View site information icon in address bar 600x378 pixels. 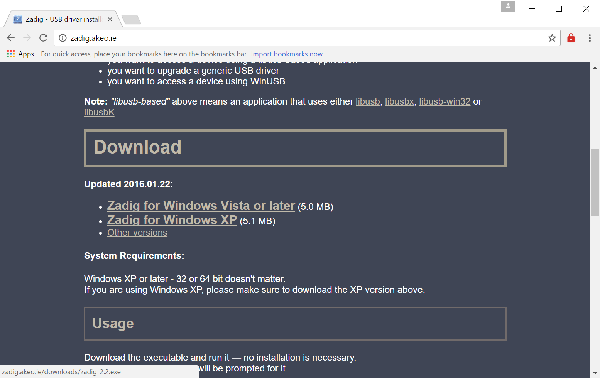pos(63,38)
